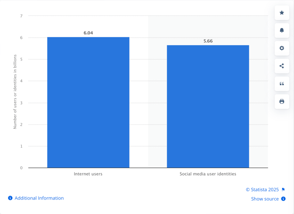Click the y-axis title text
This screenshot has width=294, height=214.
coord(15,91)
